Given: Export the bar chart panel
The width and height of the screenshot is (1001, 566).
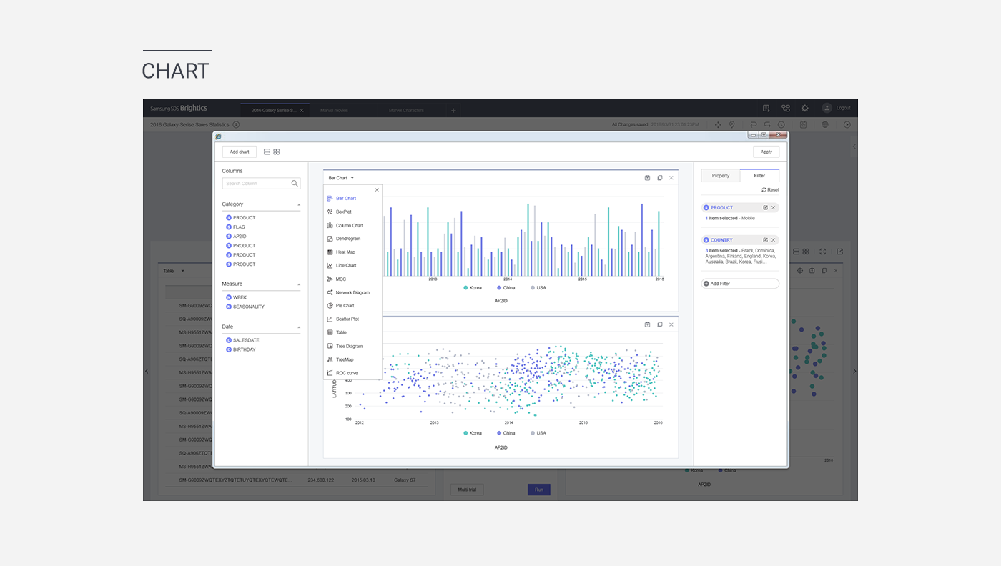Looking at the screenshot, I should pos(647,178).
